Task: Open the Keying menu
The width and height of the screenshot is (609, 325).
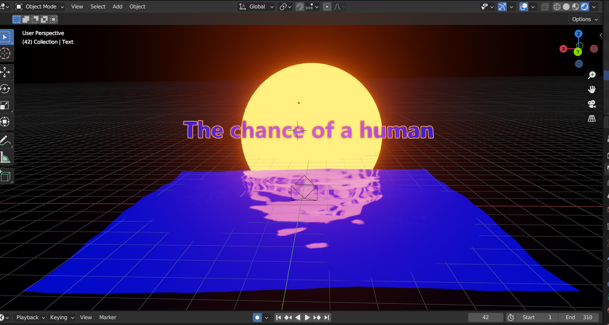Action: click(61, 317)
